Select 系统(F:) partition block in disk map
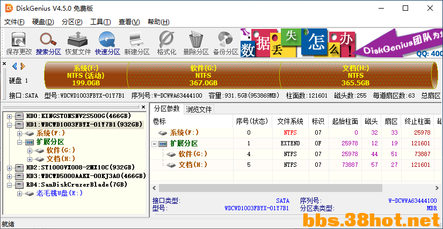443x229 pixels. (86, 75)
